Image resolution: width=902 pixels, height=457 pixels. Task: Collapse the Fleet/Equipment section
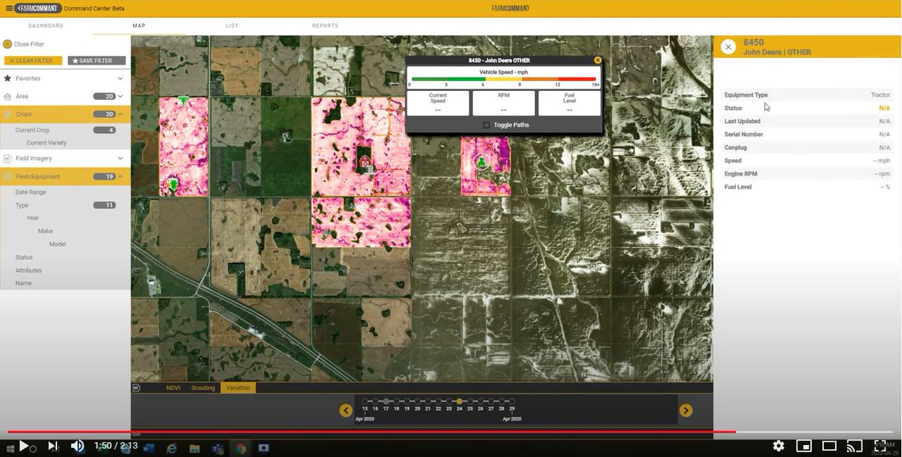click(x=120, y=177)
